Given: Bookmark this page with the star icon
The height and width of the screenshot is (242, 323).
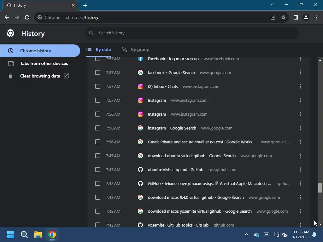Looking at the screenshot, I should click(x=283, y=18).
